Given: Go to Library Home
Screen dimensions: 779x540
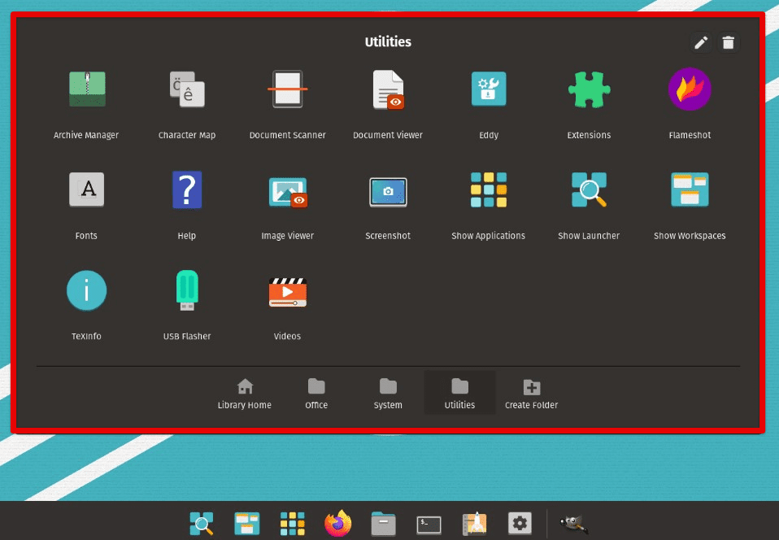Looking at the screenshot, I should coord(245,392).
